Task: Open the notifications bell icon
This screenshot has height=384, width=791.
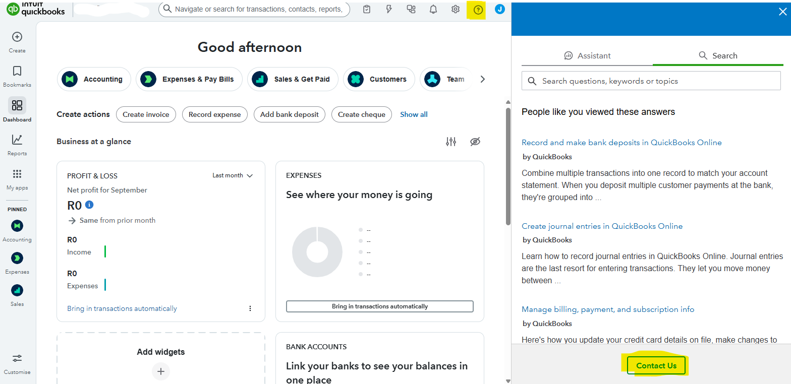Action: (433, 10)
